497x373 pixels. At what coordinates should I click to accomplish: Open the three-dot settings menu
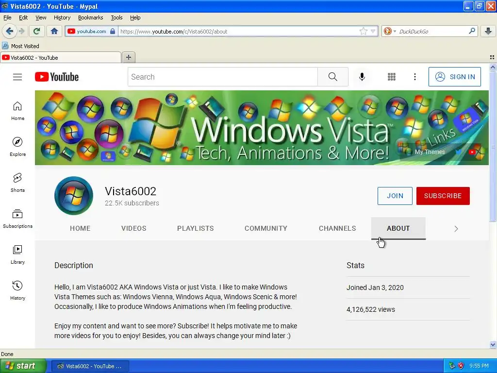pos(414,77)
